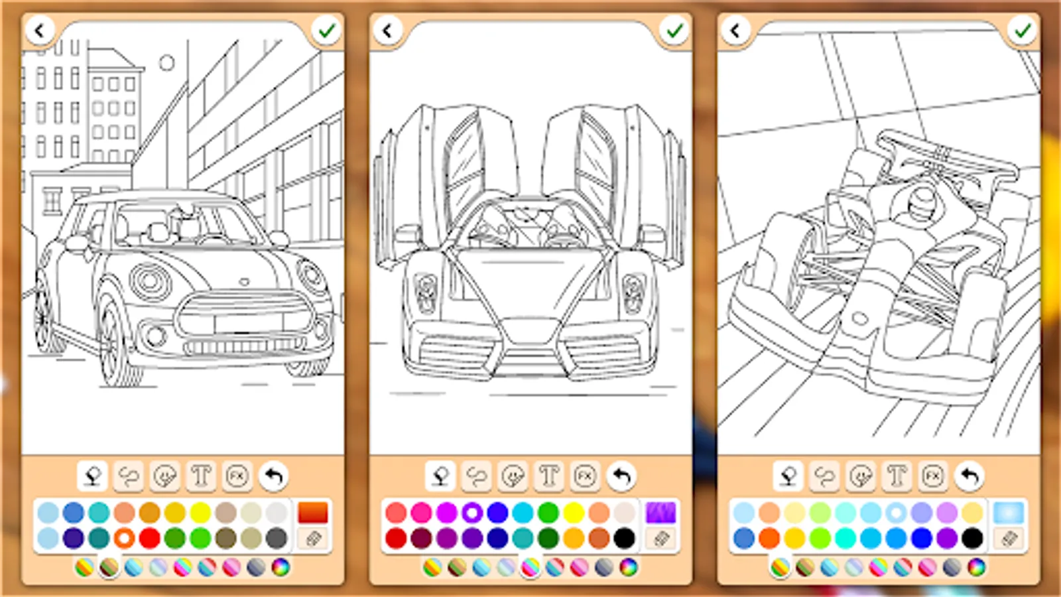Select the salmon color in the Mini car palette
Image resolution: width=1061 pixels, height=597 pixels.
[124, 512]
